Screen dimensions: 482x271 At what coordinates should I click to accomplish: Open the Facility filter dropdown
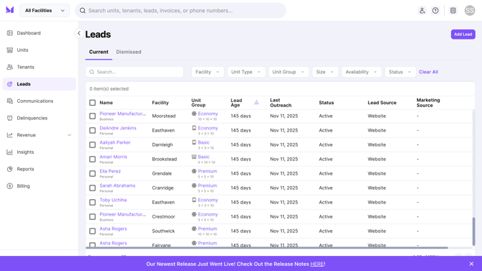pos(207,72)
